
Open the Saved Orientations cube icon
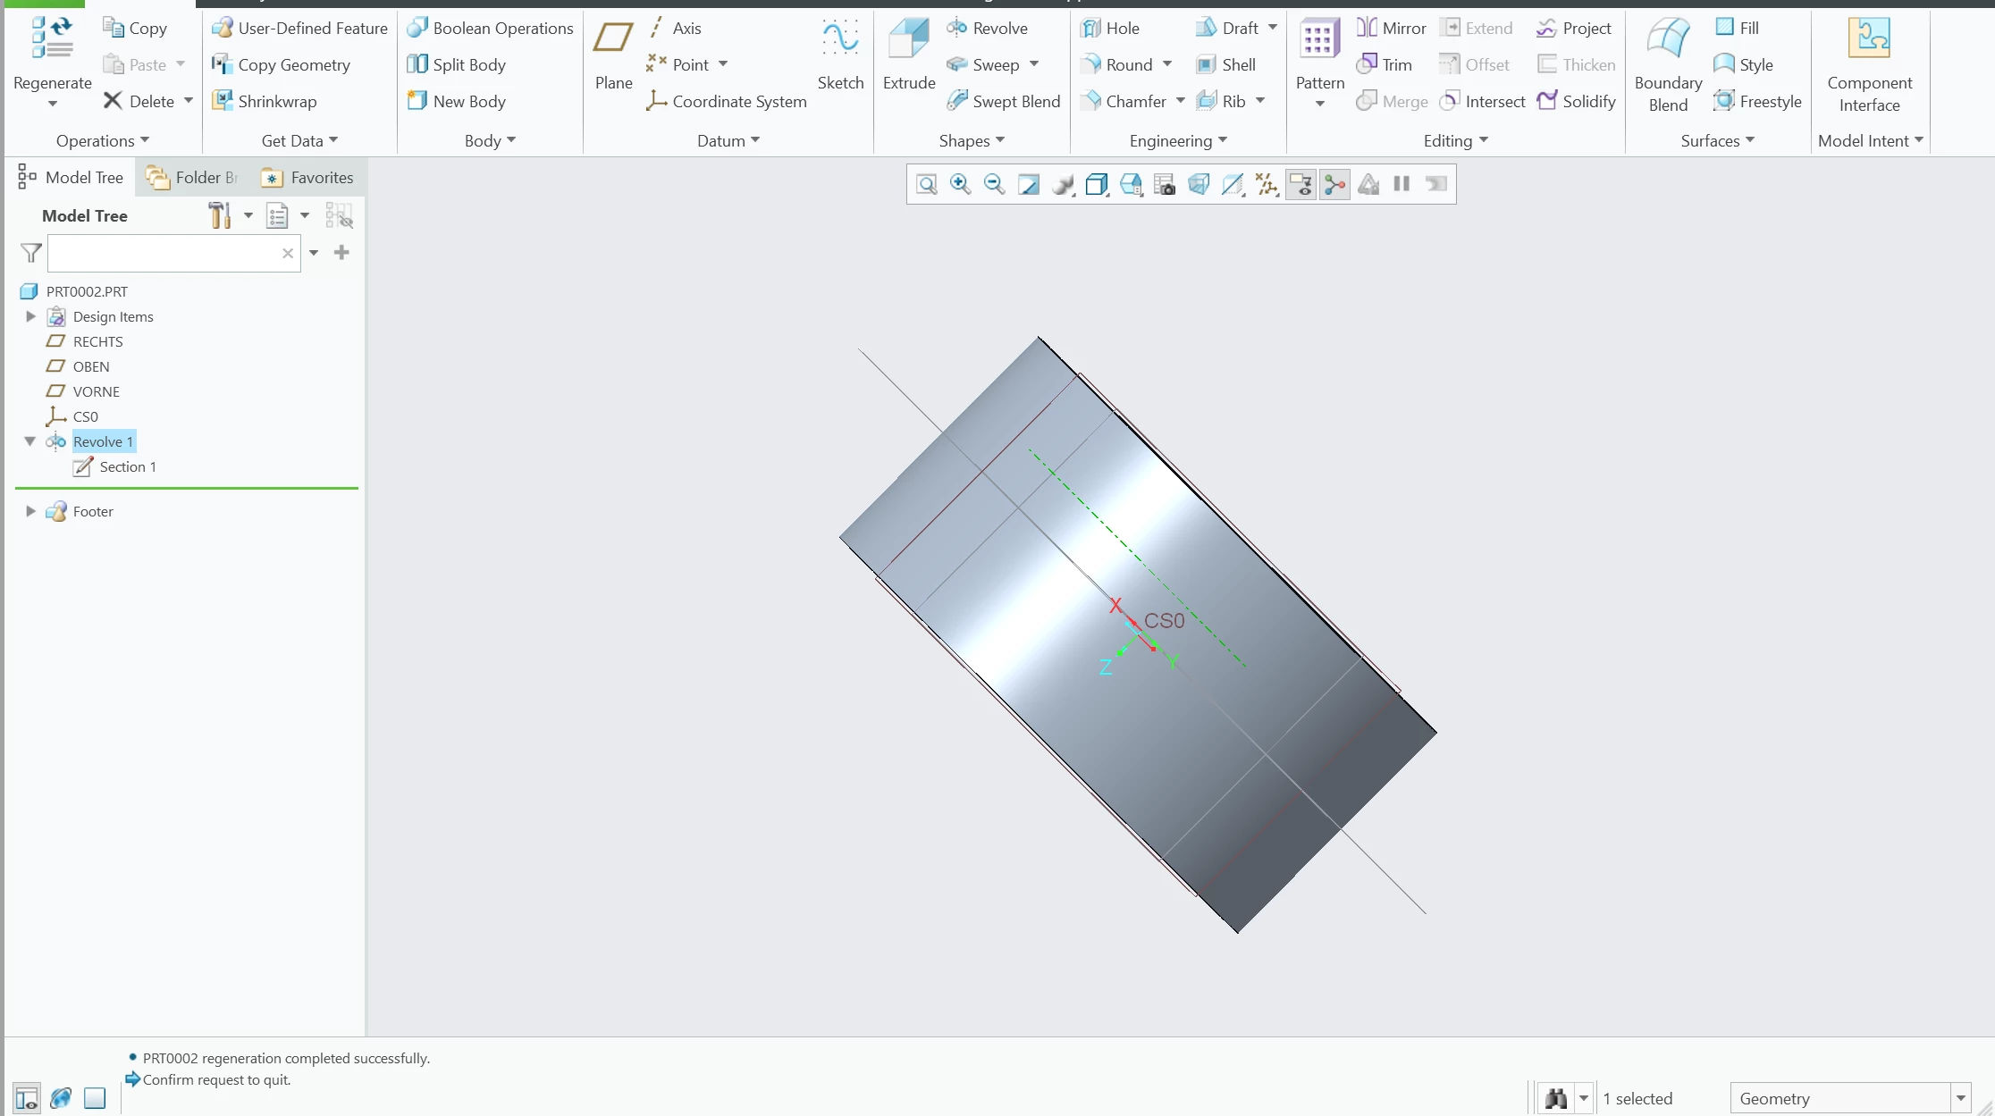point(1097,184)
